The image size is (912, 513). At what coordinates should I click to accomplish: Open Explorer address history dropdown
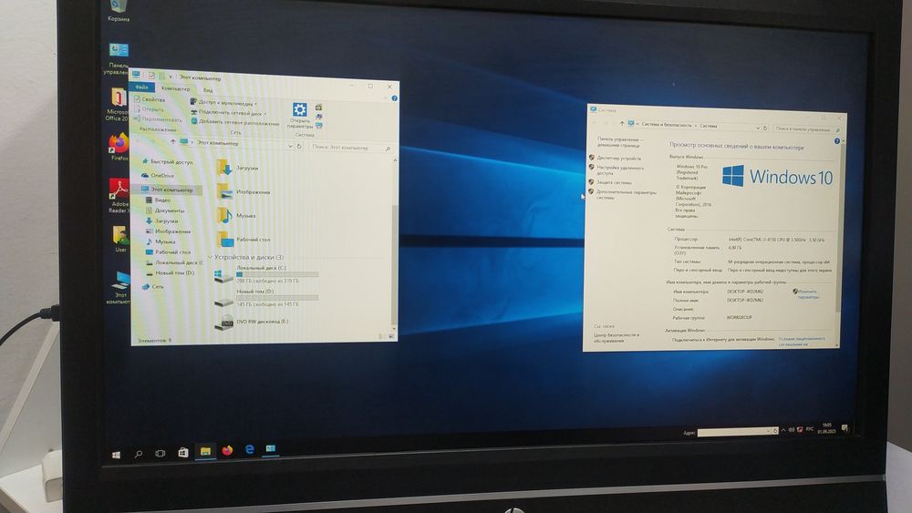tap(290, 146)
